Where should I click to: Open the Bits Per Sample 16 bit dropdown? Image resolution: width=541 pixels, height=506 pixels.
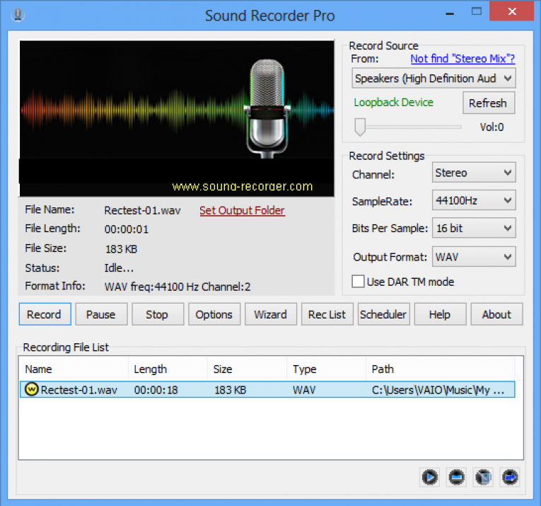(x=474, y=228)
